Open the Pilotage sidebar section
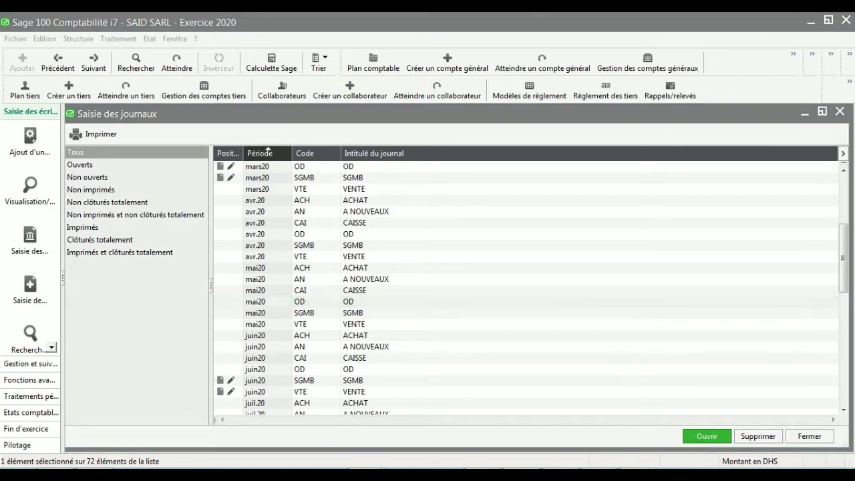 pos(30,445)
